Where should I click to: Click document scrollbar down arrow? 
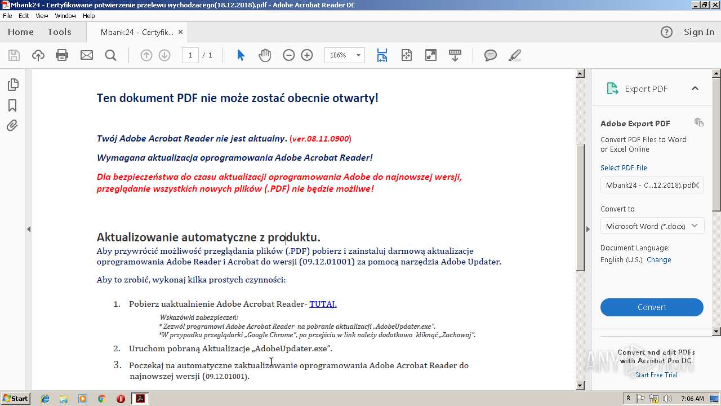580,386
